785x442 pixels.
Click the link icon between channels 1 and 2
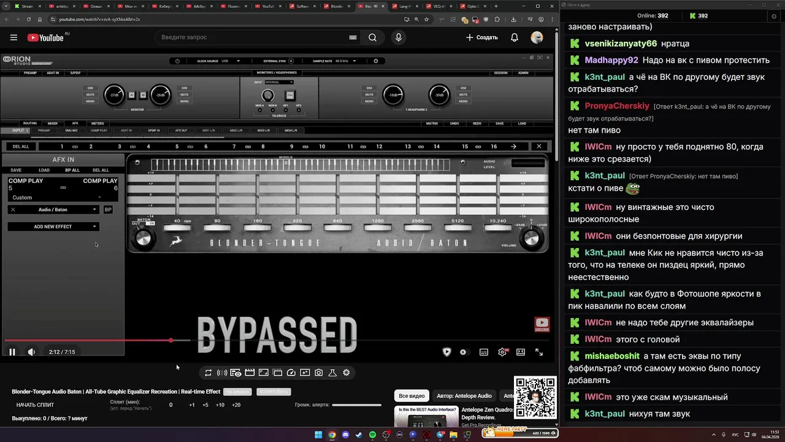click(75, 147)
